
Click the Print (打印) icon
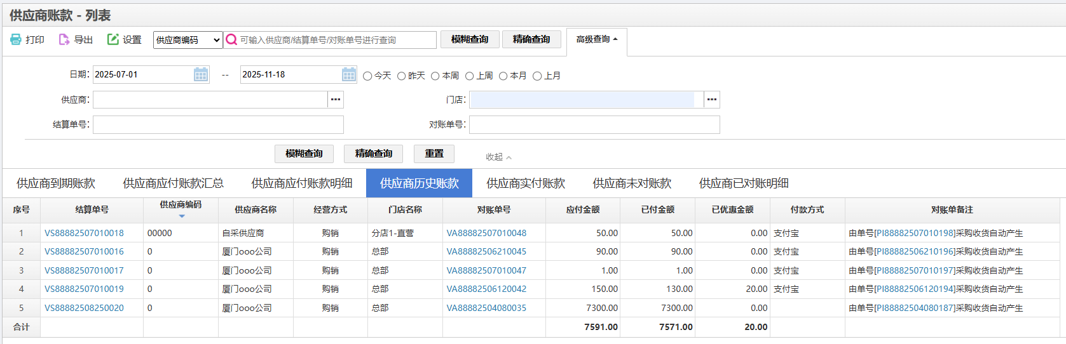click(x=16, y=39)
